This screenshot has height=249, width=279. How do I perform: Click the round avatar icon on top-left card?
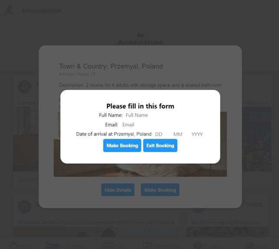25,87
